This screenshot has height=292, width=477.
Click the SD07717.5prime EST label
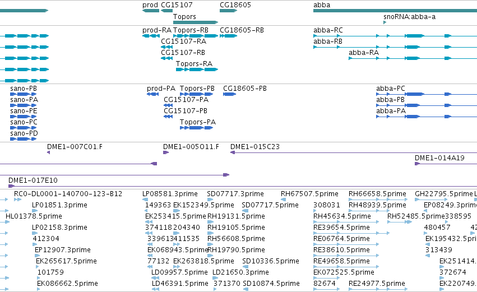(270, 205)
